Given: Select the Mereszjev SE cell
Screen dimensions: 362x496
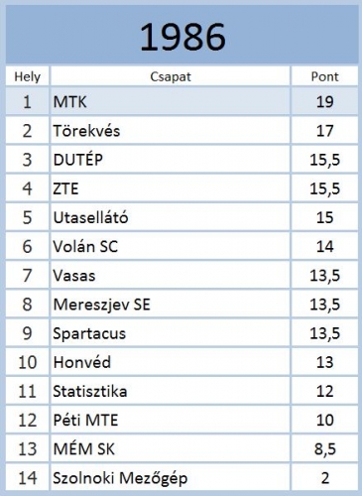Looking at the screenshot, I should point(171,305).
